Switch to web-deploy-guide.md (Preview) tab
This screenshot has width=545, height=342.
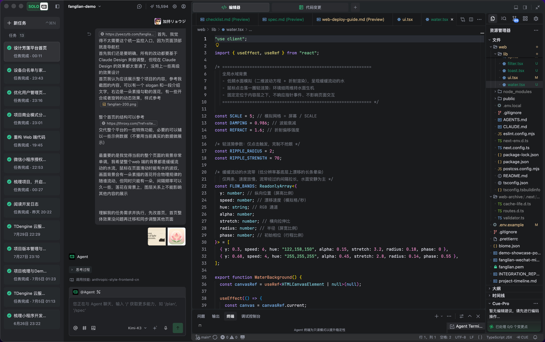350,19
